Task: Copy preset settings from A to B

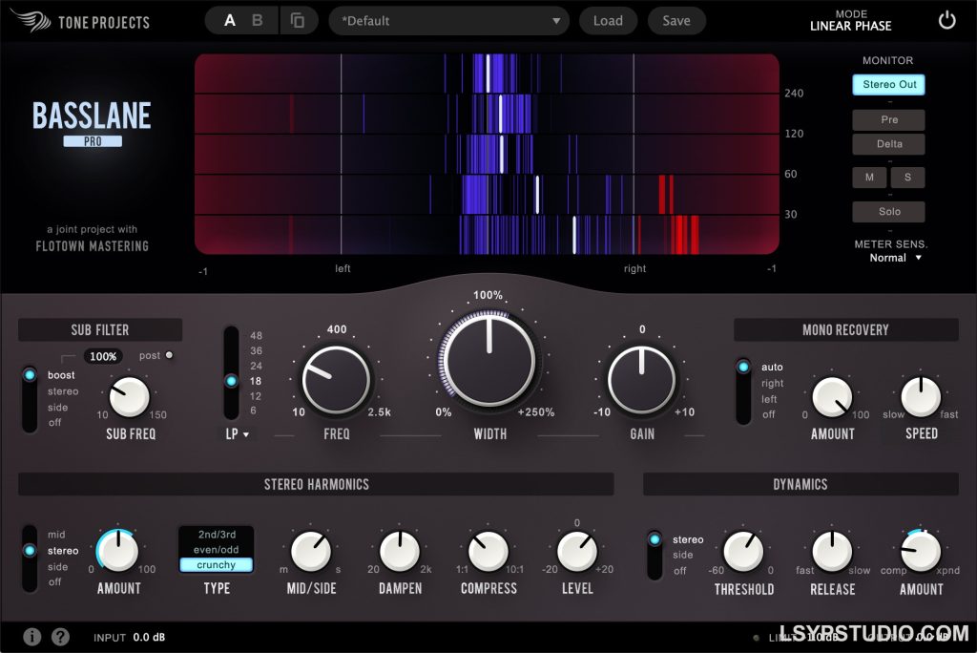Action: click(x=299, y=18)
